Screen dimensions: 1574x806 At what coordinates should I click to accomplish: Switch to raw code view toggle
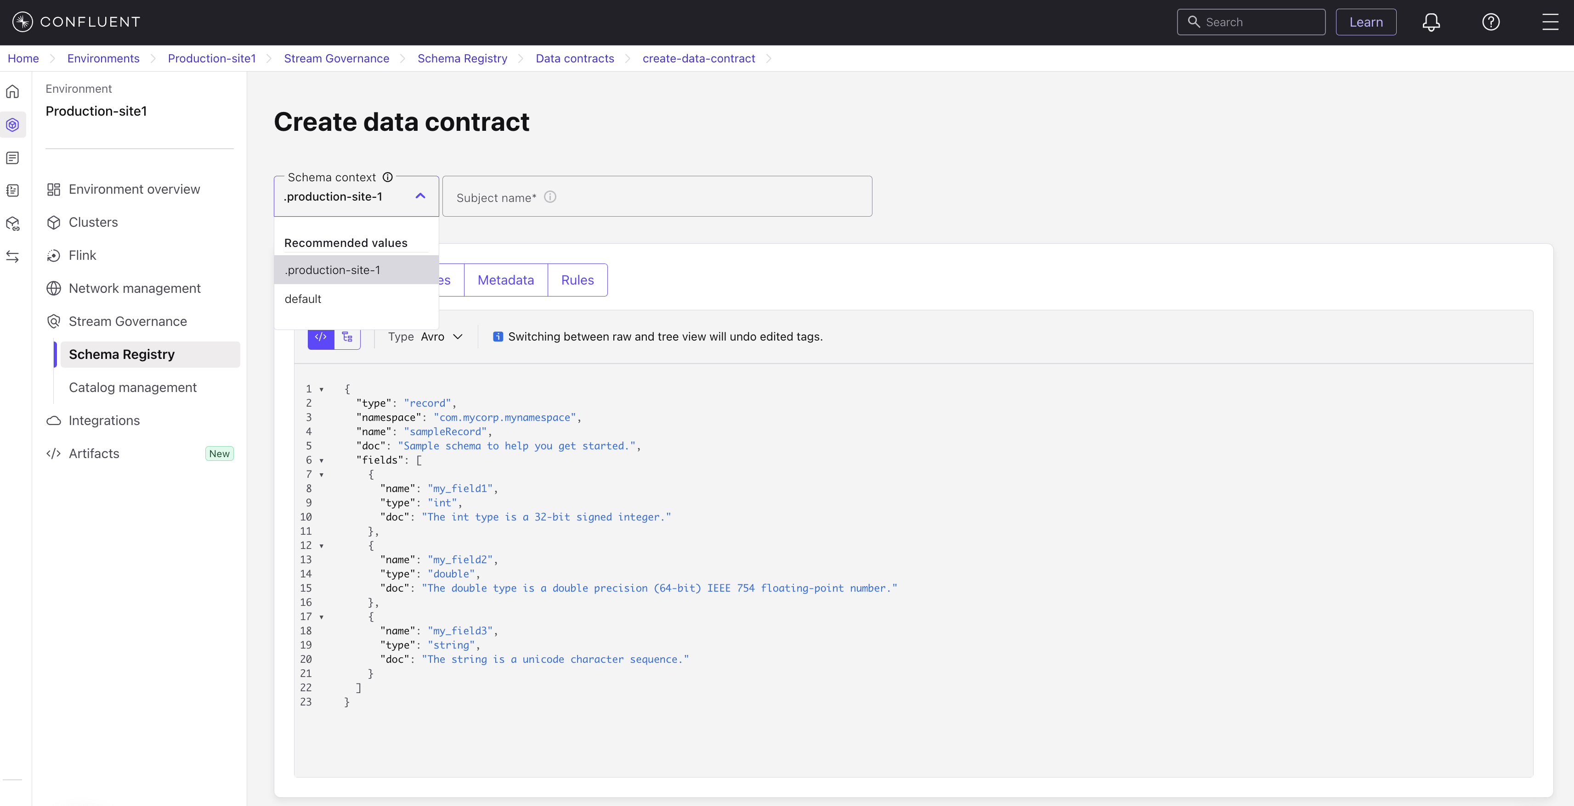pyautogui.click(x=321, y=337)
